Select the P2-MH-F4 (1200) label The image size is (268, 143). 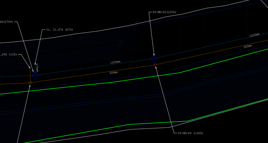[x=190, y=133]
